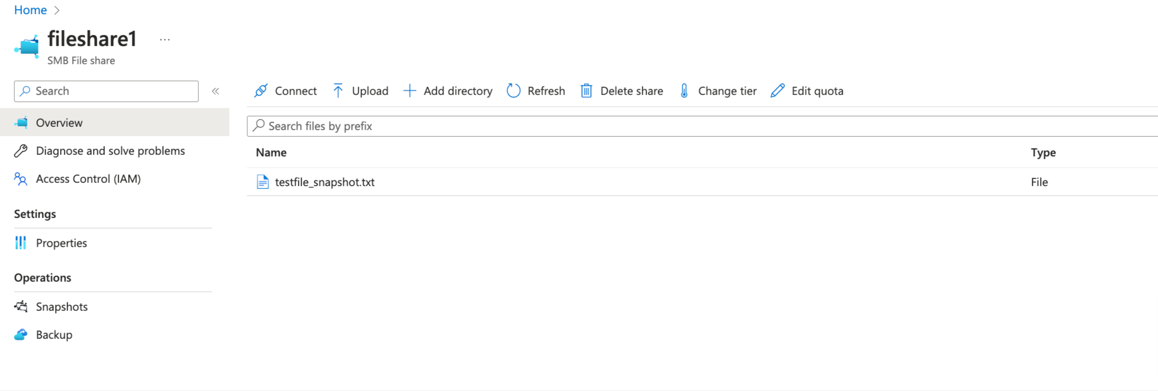Screen dimensions: 1158x391
Task: Click the Operations section heading
Action: pyautogui.click(x=42, y=277)
